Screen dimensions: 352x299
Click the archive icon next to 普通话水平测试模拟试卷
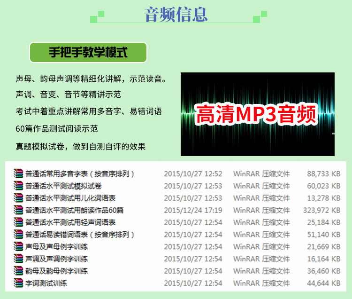[x=18, y=186]
